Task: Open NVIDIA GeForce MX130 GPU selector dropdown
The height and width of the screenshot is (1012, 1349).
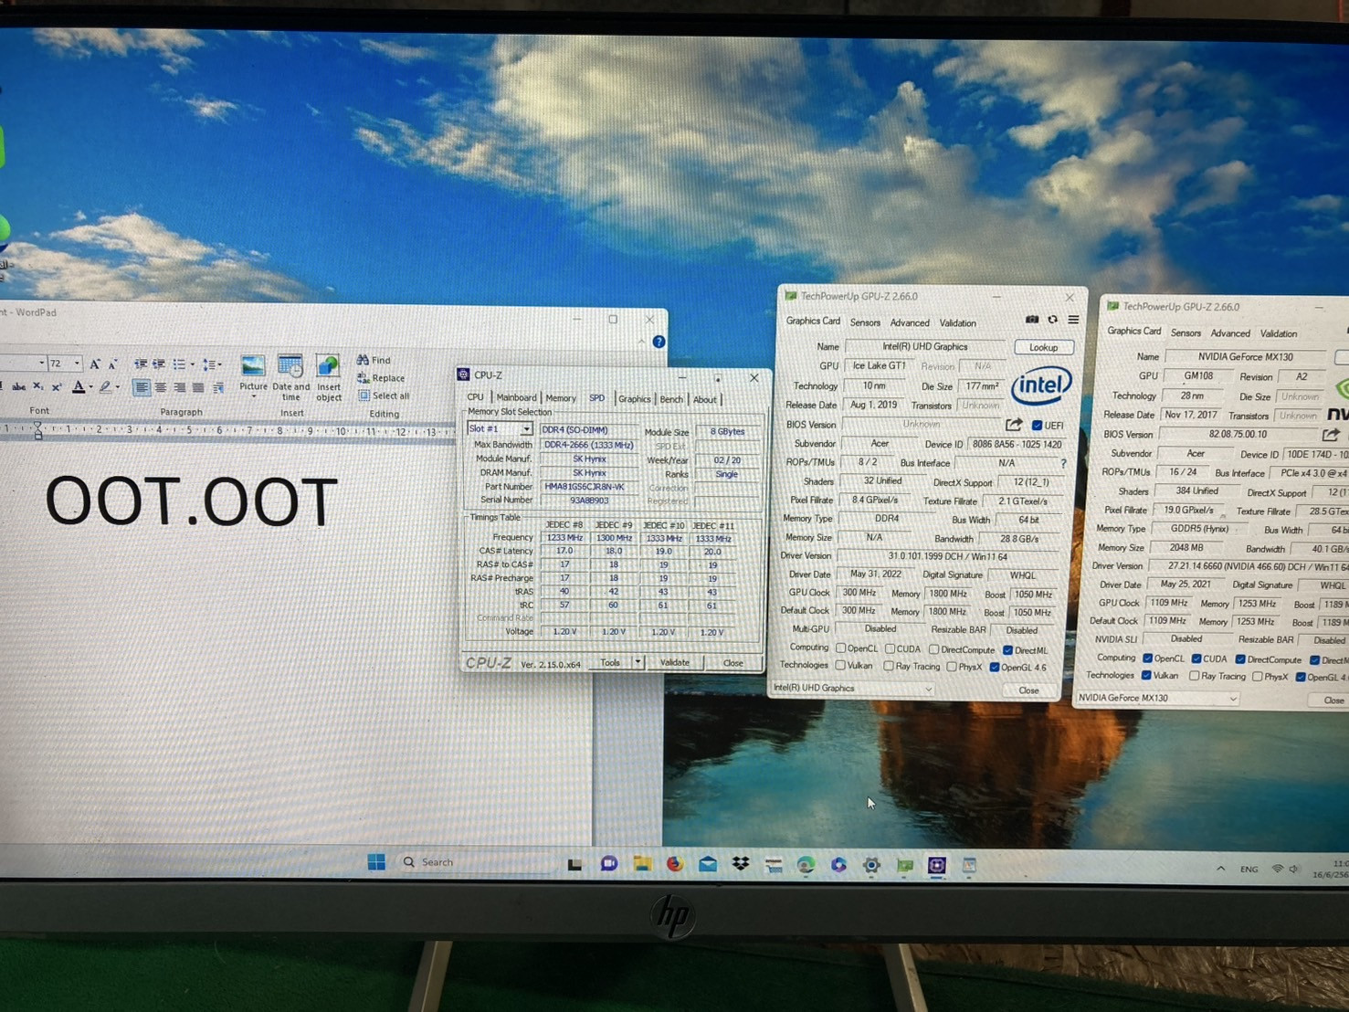Action: click(x=1157, y=698)
